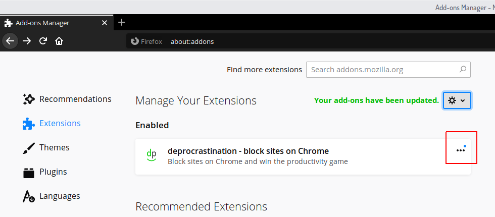Open the three-dot menu for deprocrastination
The width and height of the screenshot is (495, 217).
(461, 150)
